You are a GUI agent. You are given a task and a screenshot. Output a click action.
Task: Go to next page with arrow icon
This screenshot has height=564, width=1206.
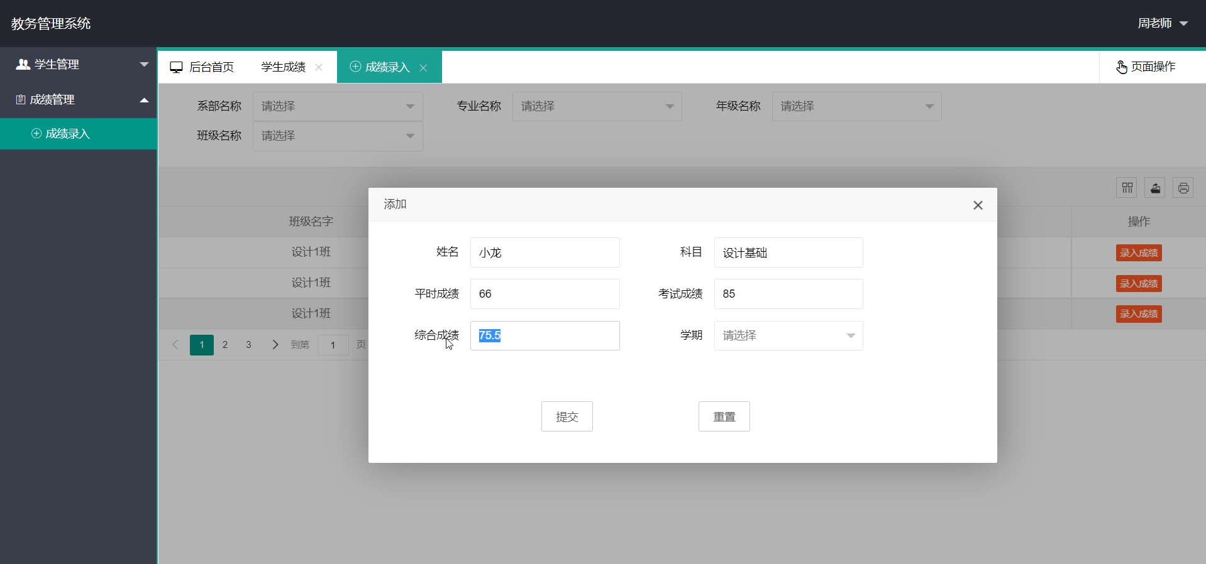(275, 345)
